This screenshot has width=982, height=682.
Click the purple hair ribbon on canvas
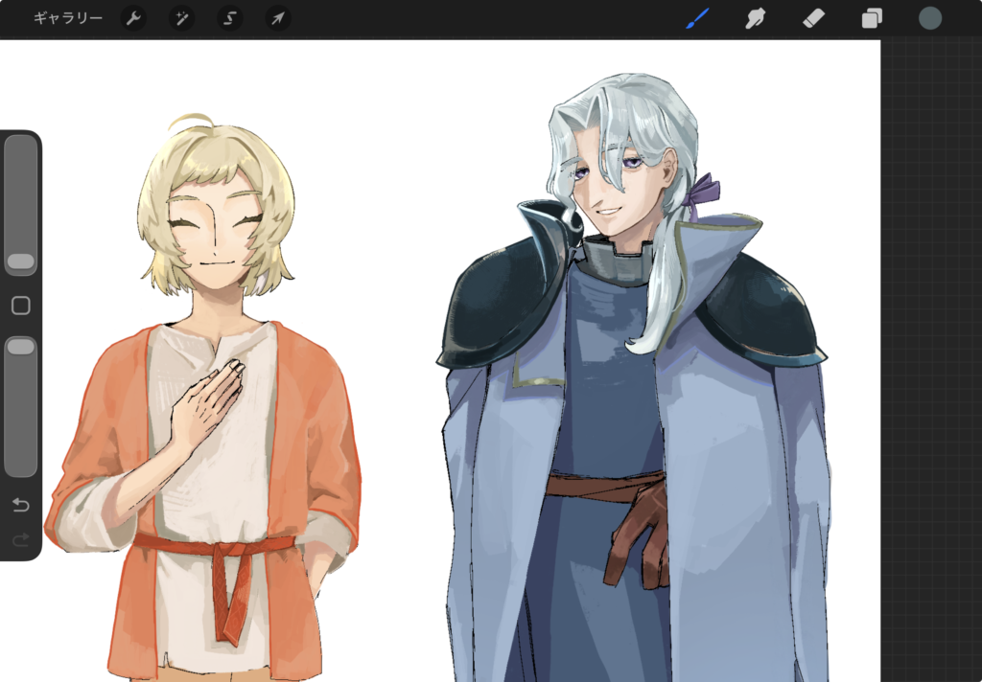tap(705, 189)
